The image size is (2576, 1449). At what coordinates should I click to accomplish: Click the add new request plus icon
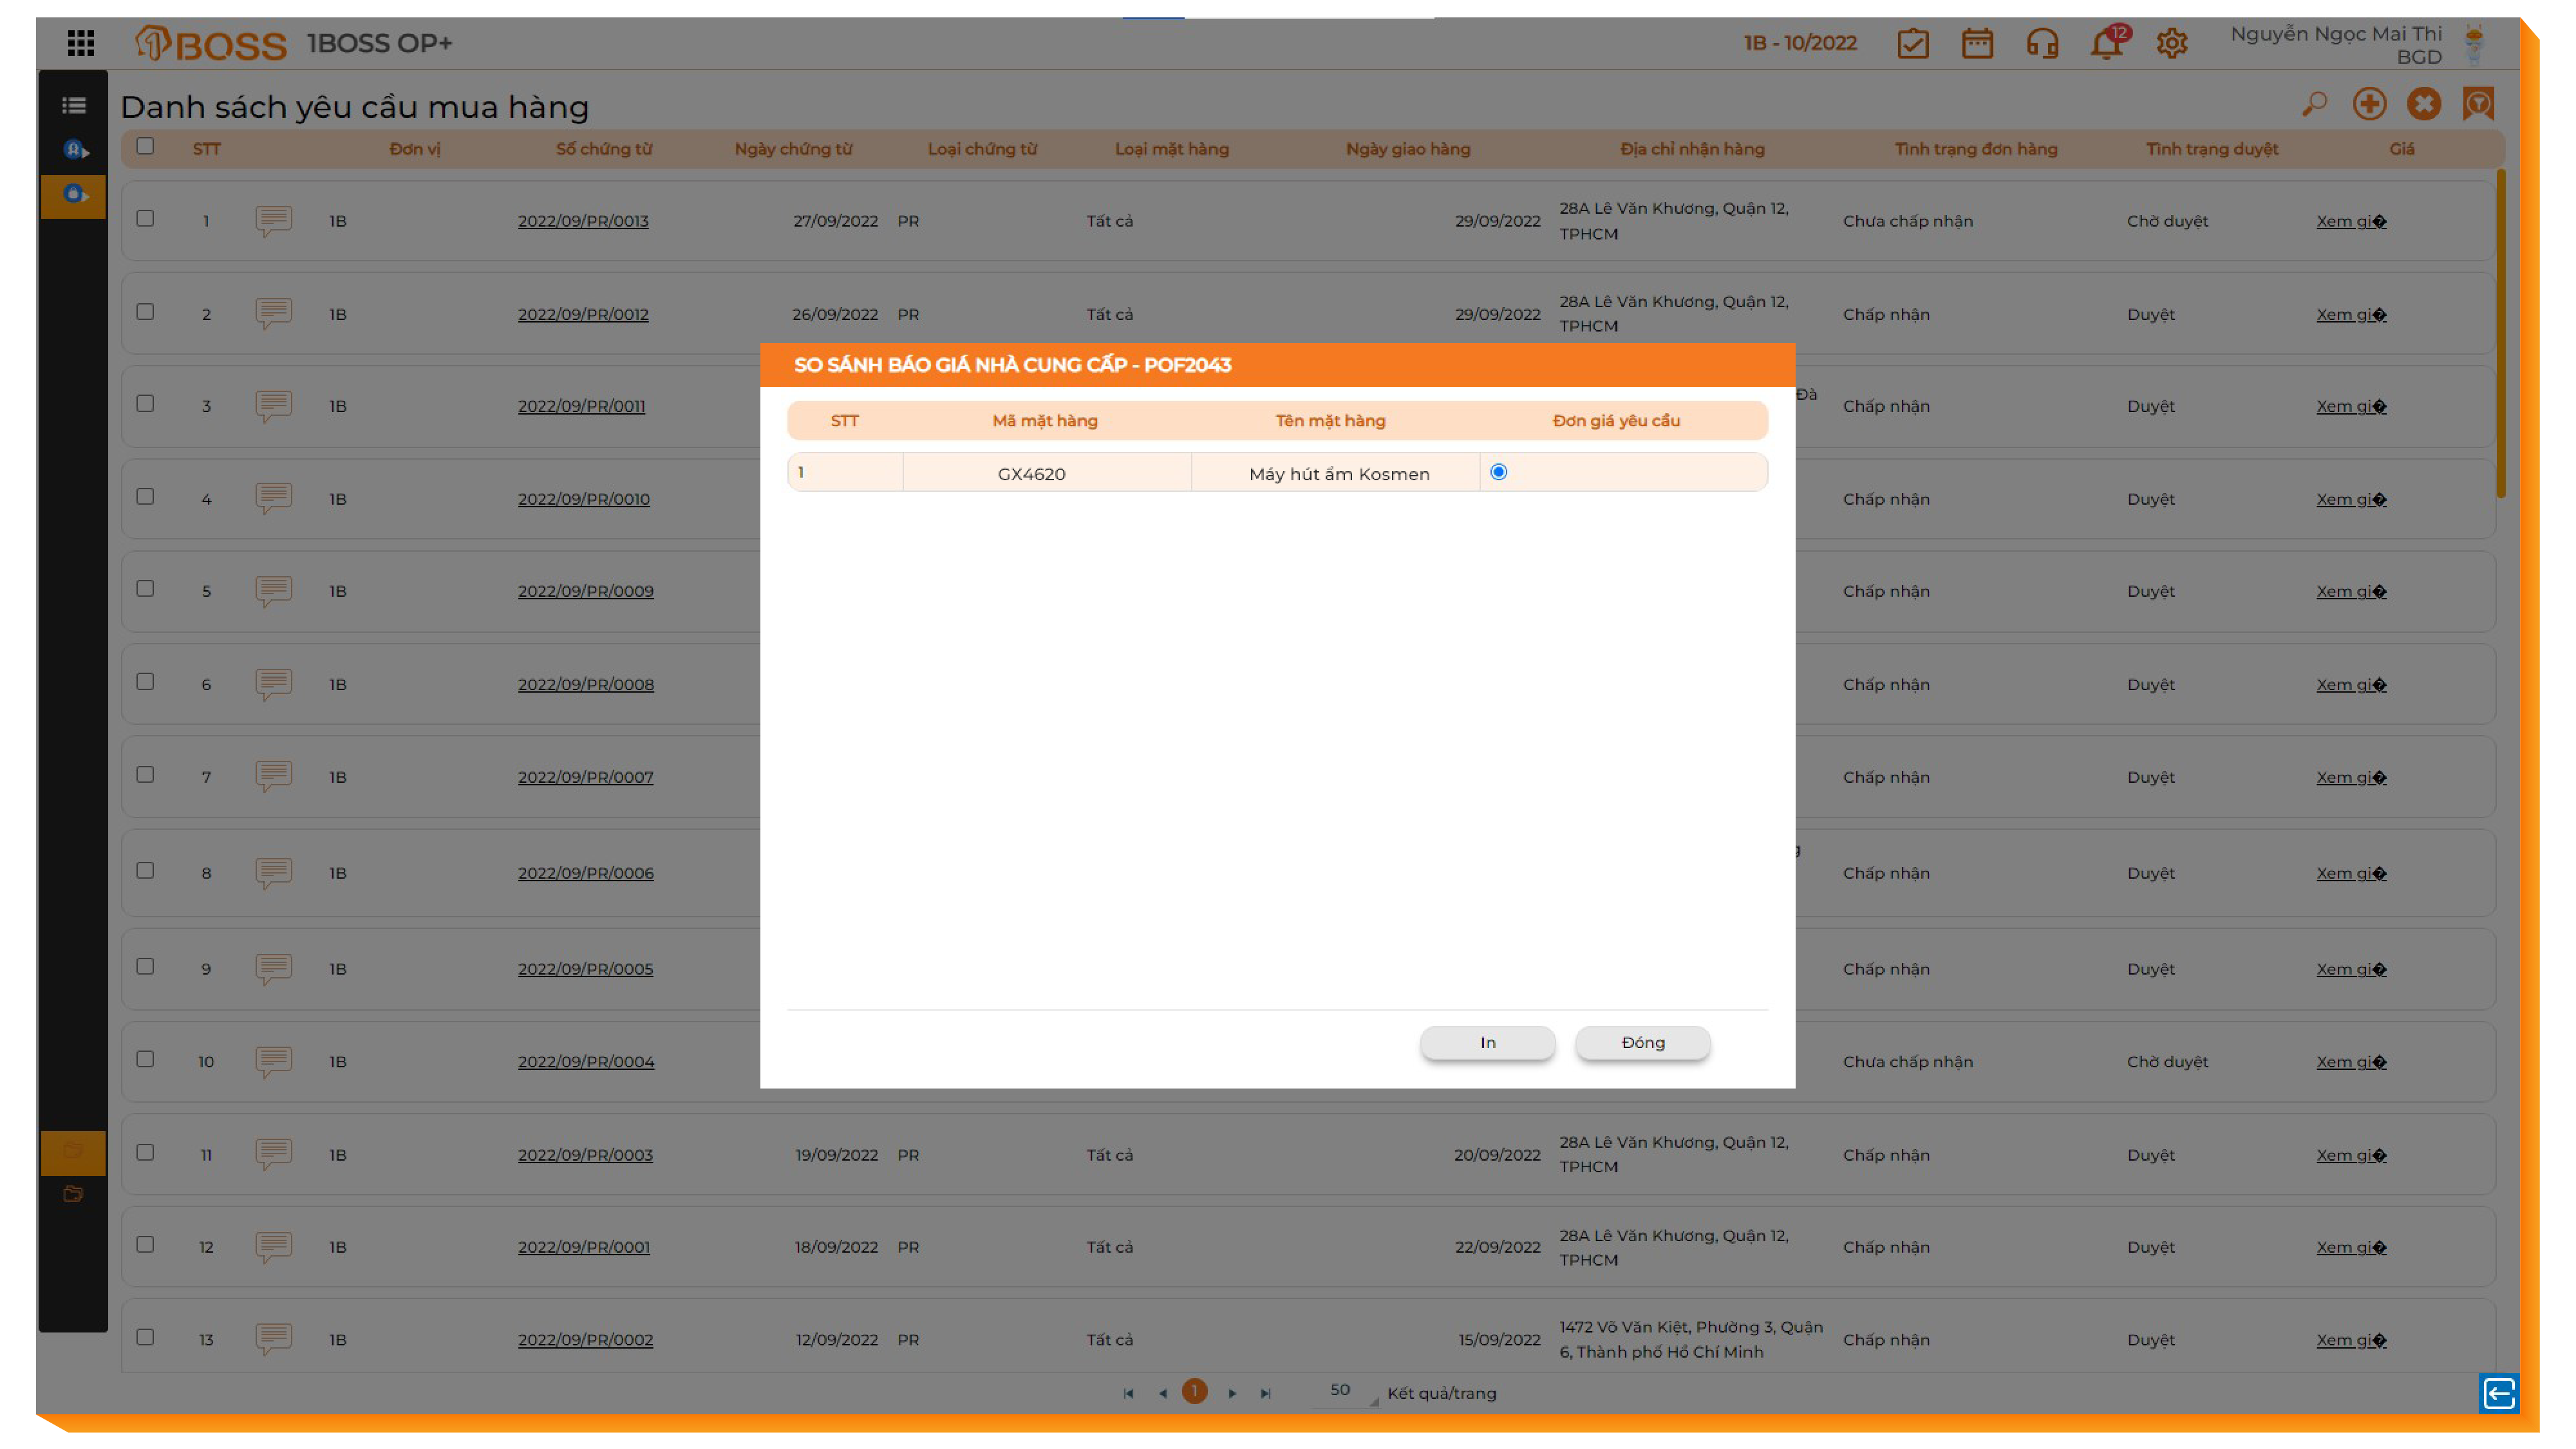tap(2369, 104)
